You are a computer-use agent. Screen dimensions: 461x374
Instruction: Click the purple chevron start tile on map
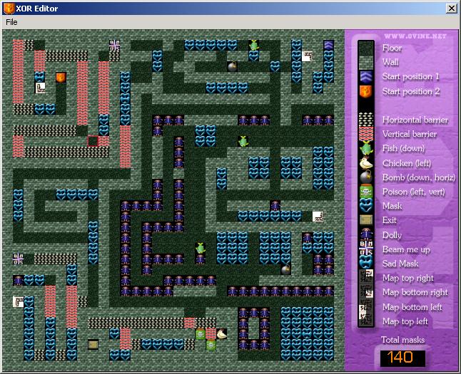pyautogui.click(x=328, y=45)
